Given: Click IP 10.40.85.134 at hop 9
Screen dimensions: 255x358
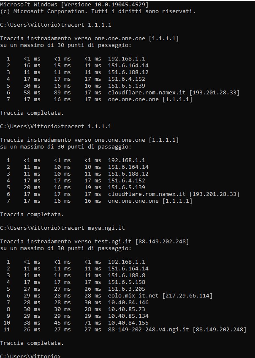Looking at the screenshot, I should pos(128,316).
